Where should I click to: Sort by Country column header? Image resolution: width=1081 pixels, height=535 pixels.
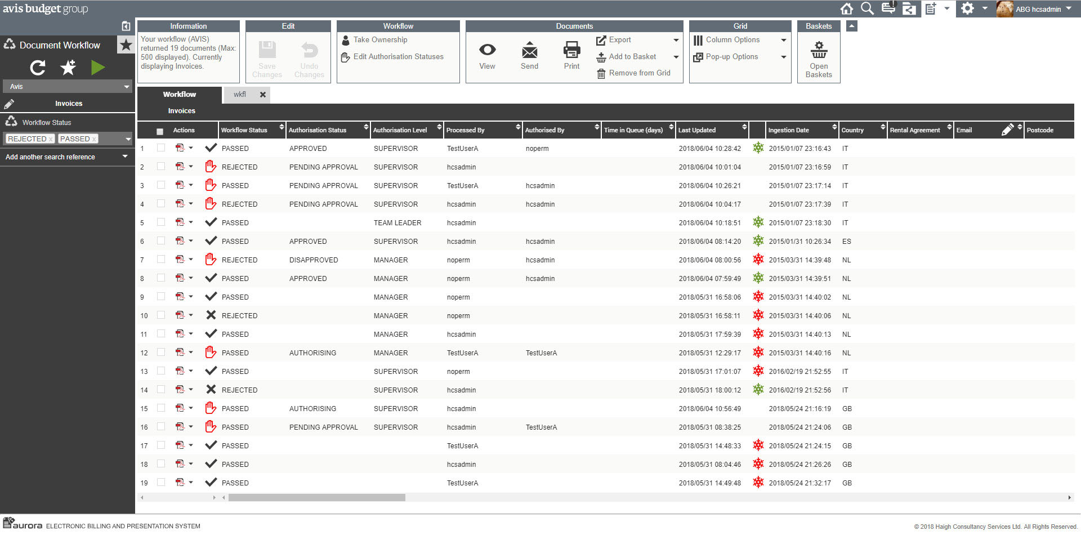[x=863, y=130]
